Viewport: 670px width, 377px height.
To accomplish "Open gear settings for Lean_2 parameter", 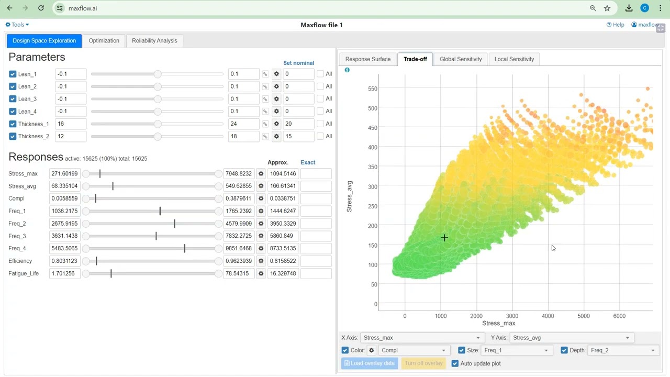I will point(276,86).
